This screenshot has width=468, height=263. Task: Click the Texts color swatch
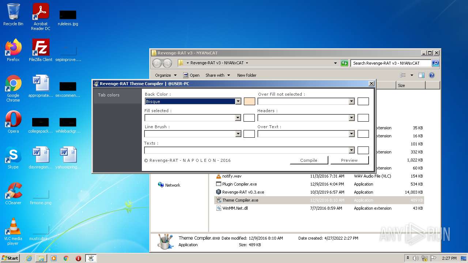coord(363,150)
